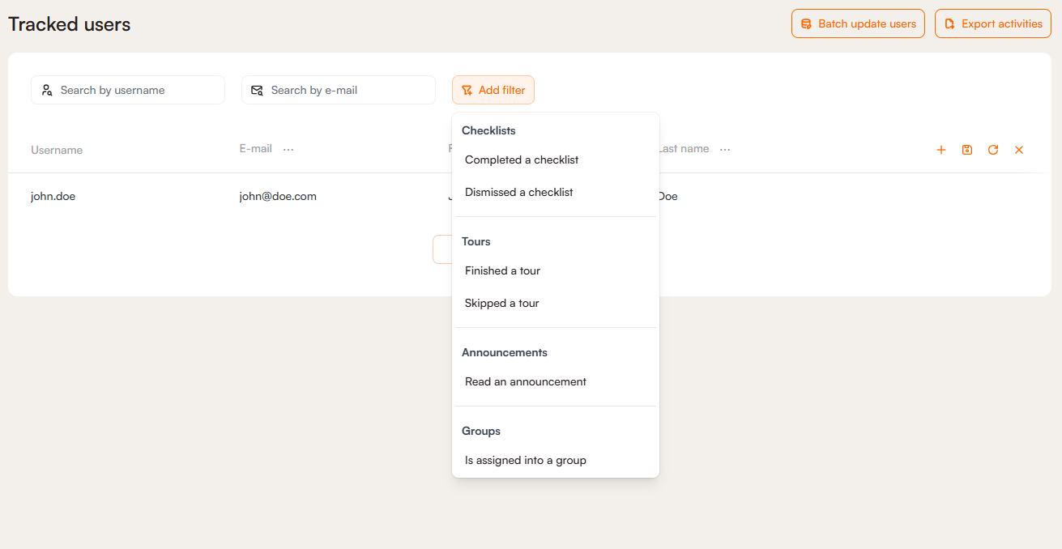Click the e-mail search envelope icon
This screenshot has width=1062, height=549.
257,90
